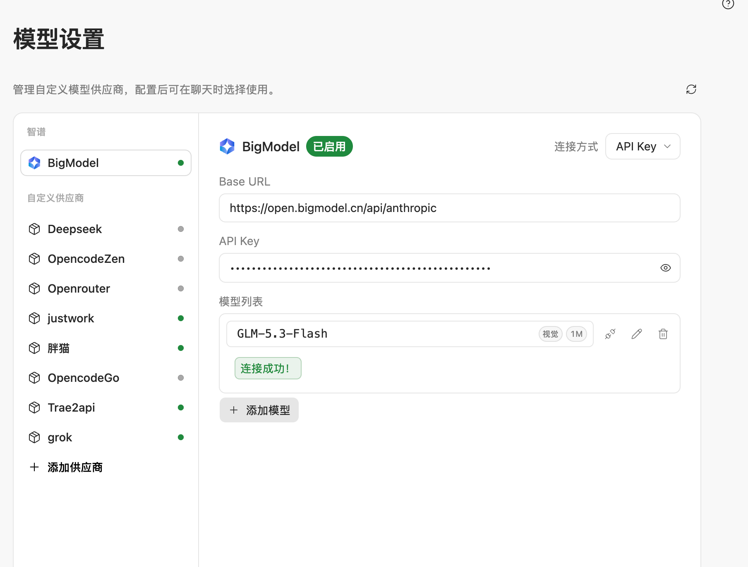Reveal the API Key with the eye icon
The image size is (748, 567).
click(665, 268)
